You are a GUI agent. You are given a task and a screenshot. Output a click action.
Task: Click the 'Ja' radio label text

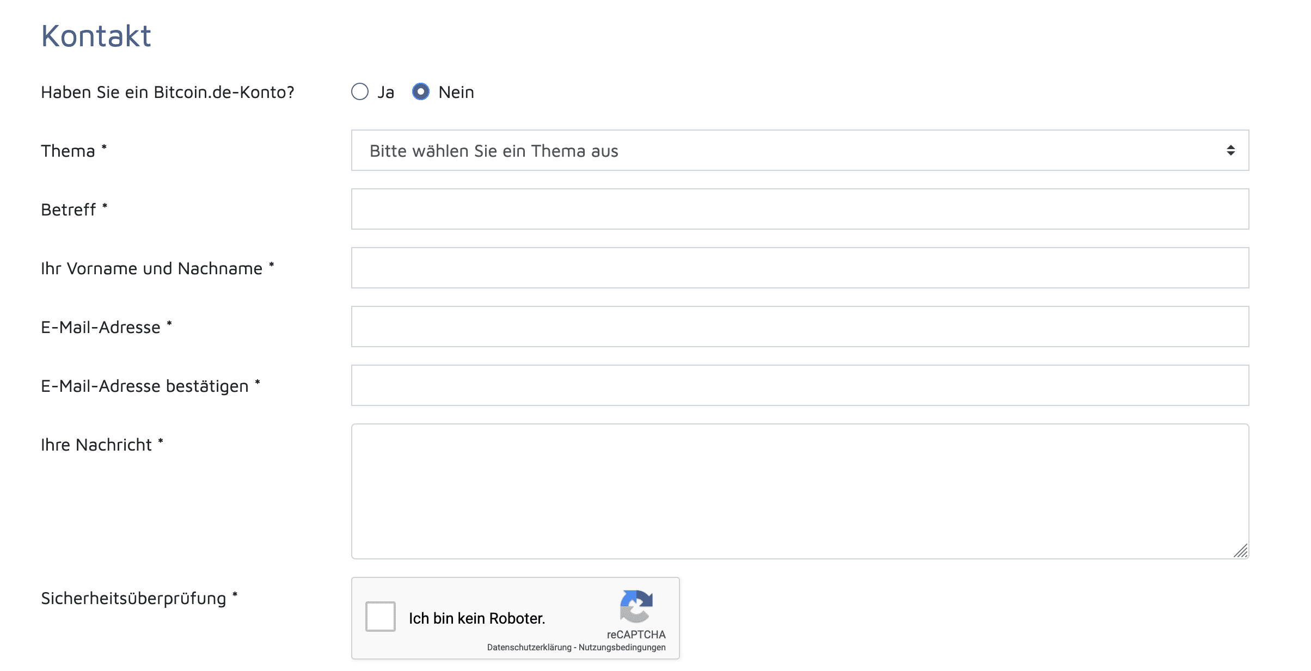[x=385, y=92]
